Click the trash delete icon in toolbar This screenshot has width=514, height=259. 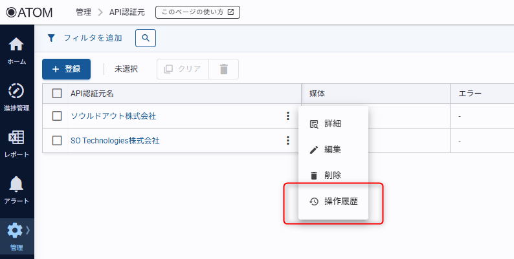coord(224,69)
